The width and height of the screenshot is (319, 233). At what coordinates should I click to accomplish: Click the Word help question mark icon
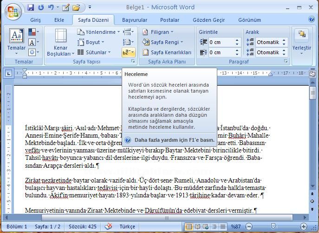tap(312, 19)
